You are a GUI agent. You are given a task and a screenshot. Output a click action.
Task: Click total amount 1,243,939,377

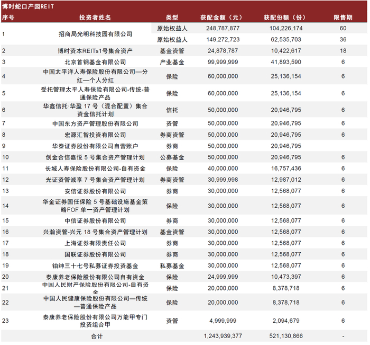tap(223, 336)
